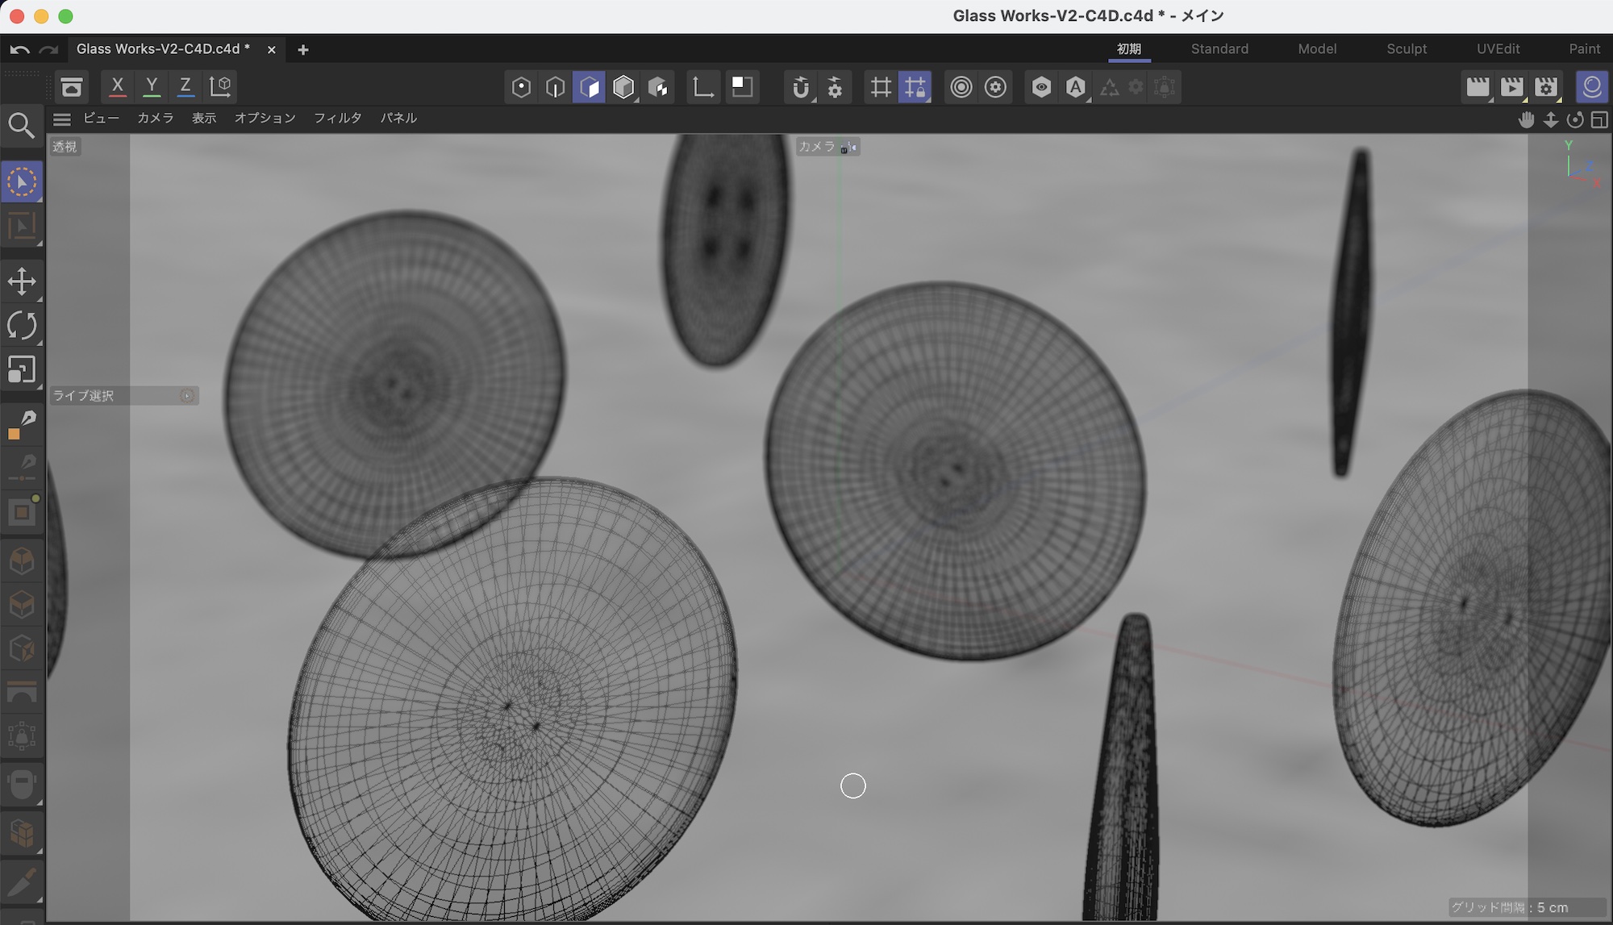Select the Move tool in left toolbar
Viewport: 1613px width, 925px height.
[x=22, y=281]
